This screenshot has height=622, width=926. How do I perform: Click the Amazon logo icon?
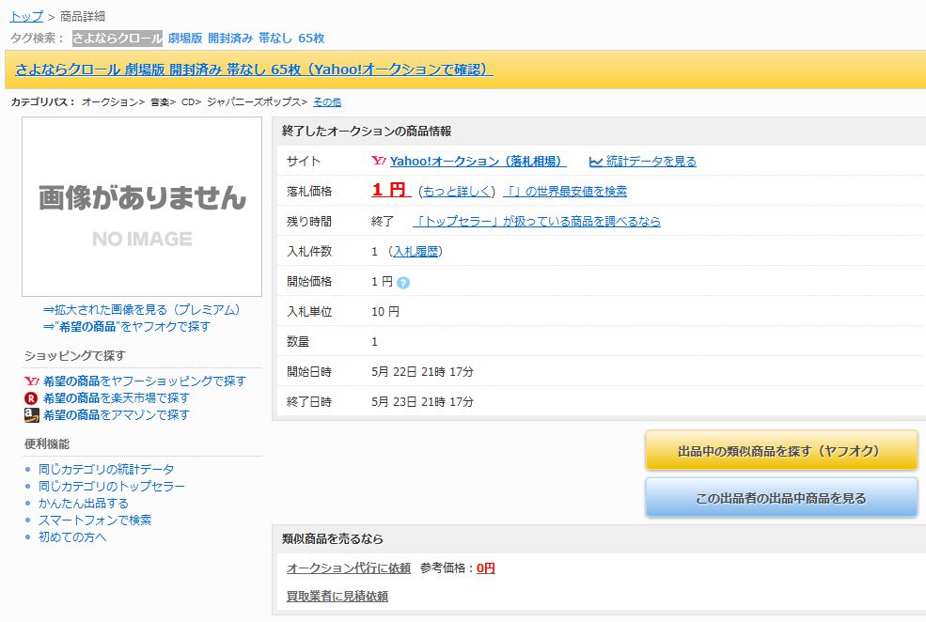(32, 415)
